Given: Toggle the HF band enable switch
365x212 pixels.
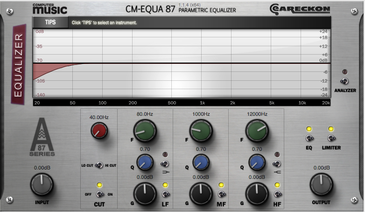Looking at the screenshot, I should tap(277, 194).
